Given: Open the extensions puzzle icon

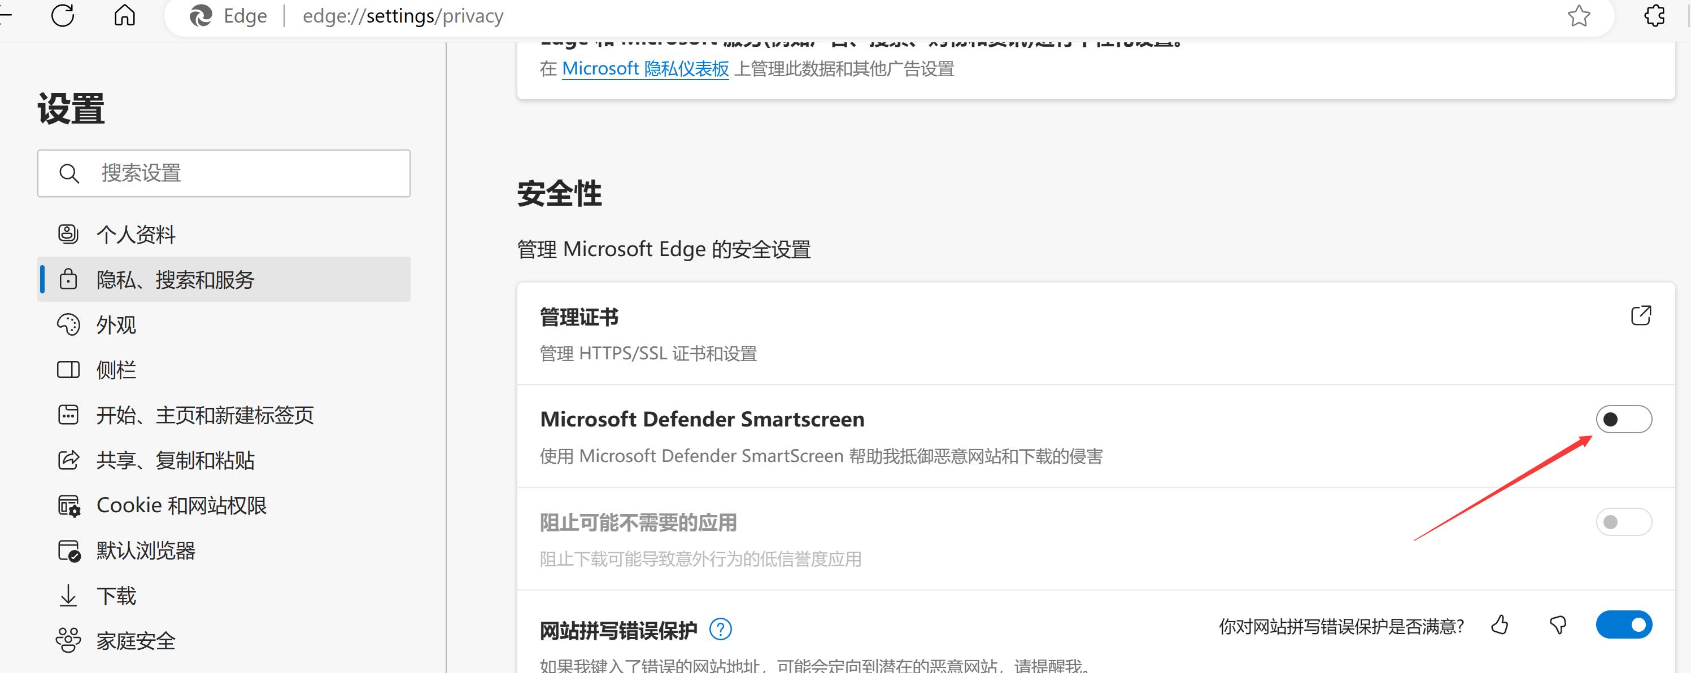Looking at the screenshot, I should [x=1654, y=16].
